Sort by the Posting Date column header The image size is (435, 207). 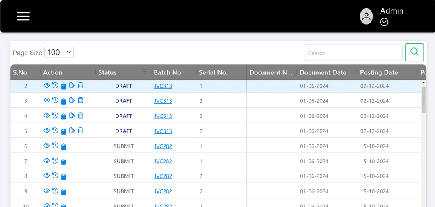pos(379,72)
